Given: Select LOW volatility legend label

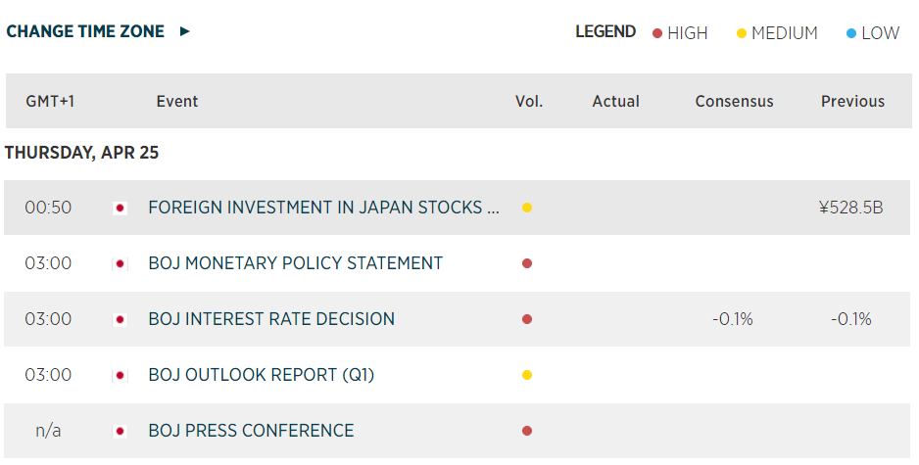Looking at the screenshot, I should [880, 33].
